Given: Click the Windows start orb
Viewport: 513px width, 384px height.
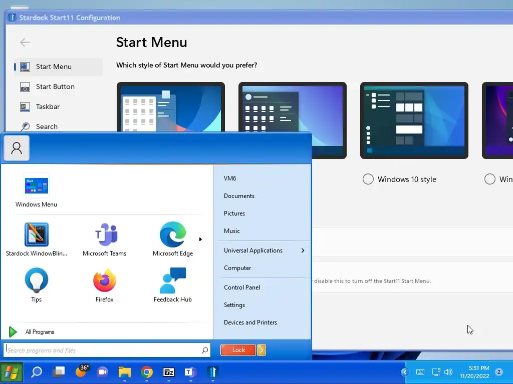Looking at the screenshot, I should tap(11, 372).
